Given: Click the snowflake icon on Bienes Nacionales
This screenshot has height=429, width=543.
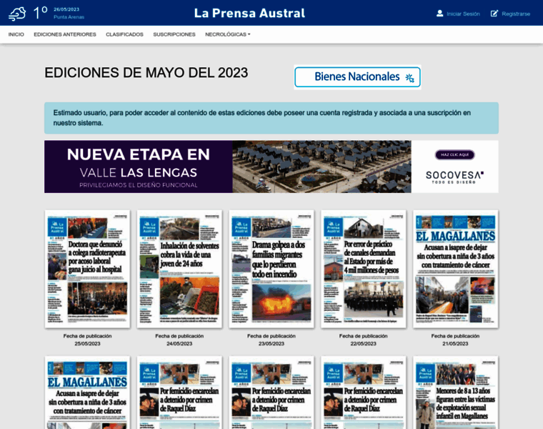Looking at the screenshot, I should click(x=409, y=78).
